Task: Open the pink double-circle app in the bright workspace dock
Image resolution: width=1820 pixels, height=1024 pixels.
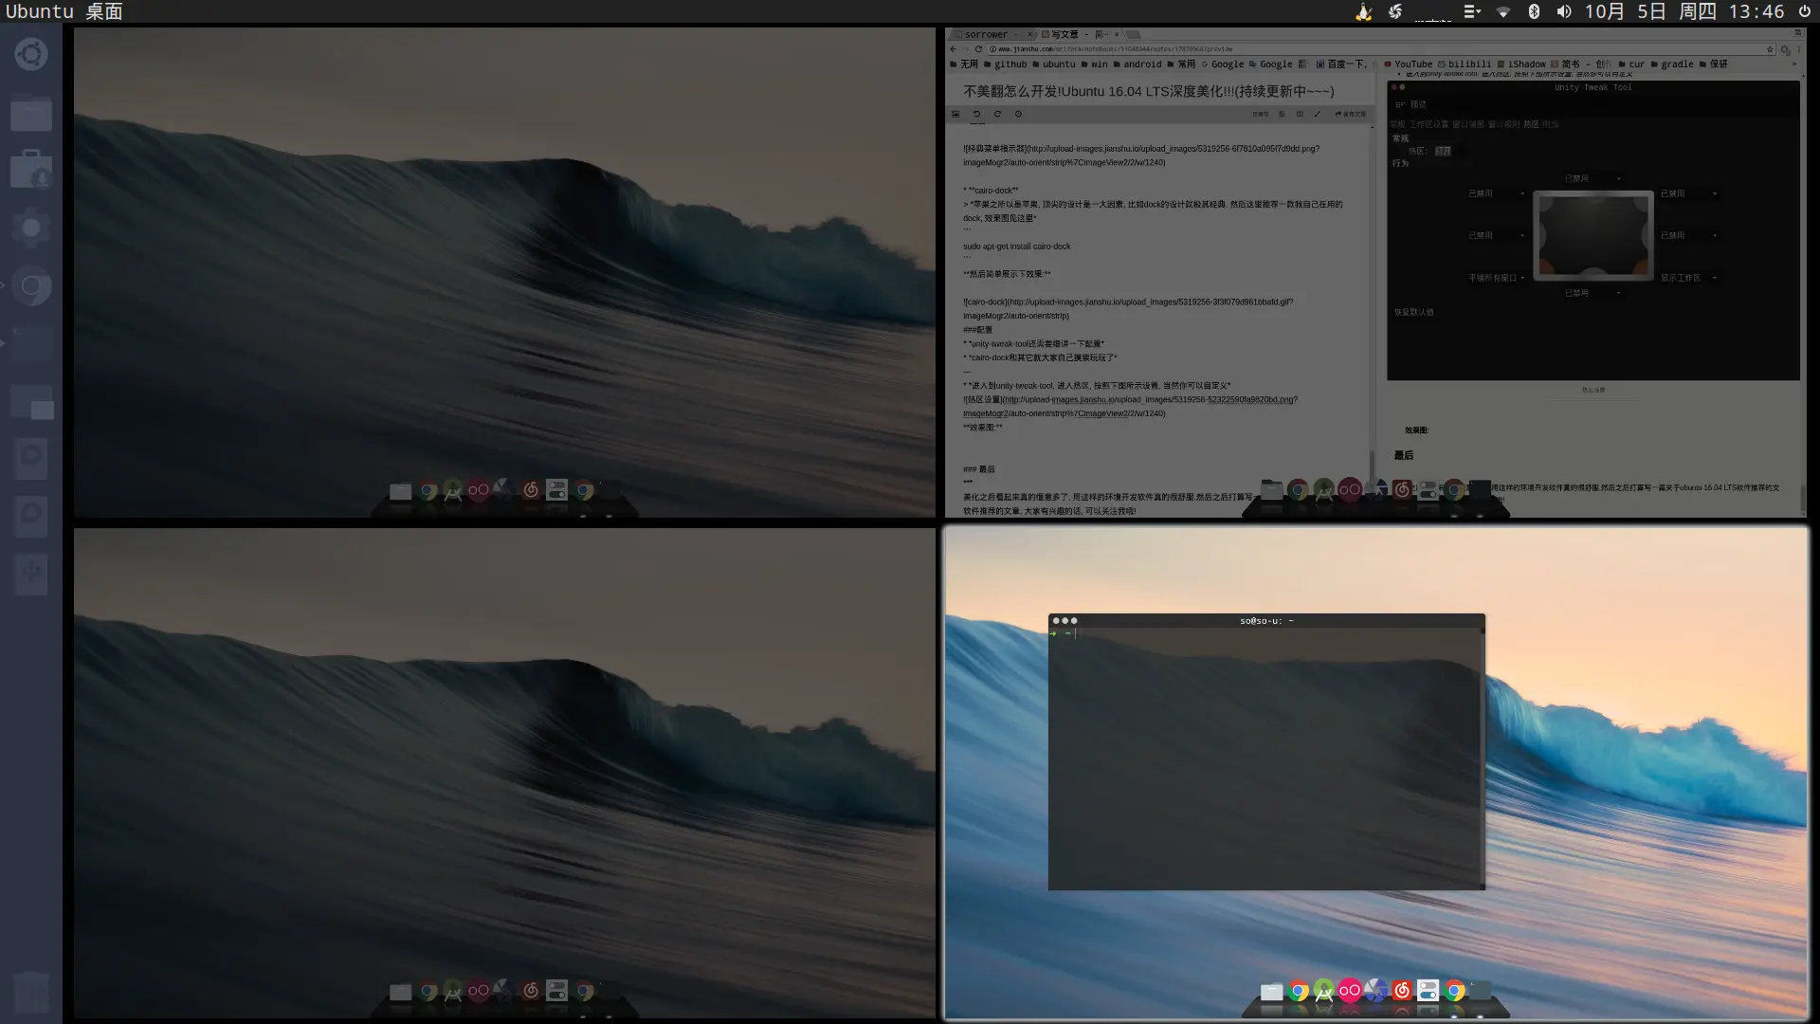Action: tap(1350, 991)
